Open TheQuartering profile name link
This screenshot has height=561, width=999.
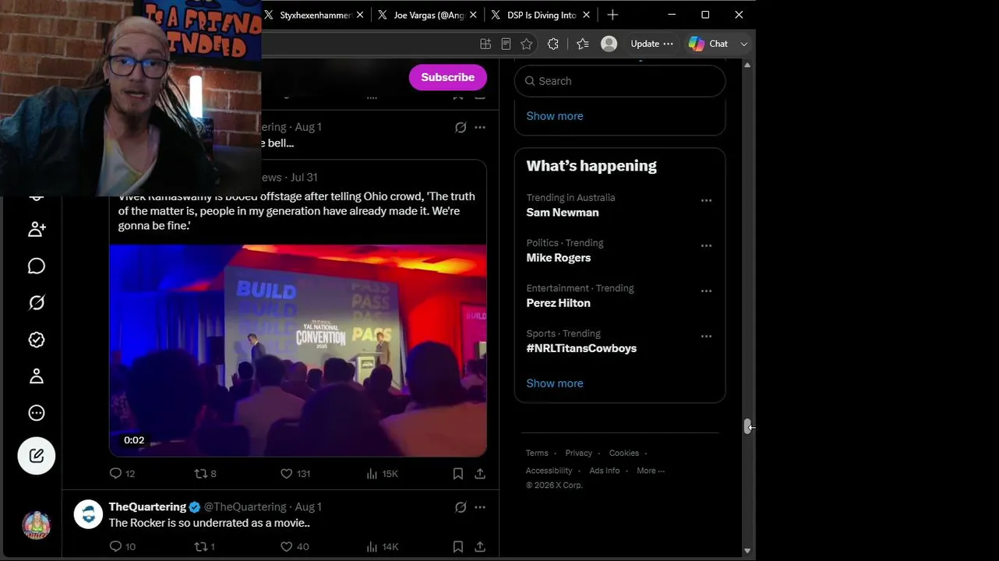point(147,507)
